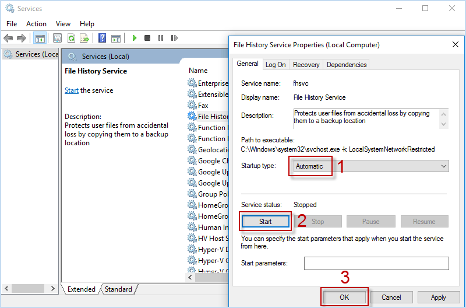The width and height of the screenshot is (466, 308).
Task: Open the View menu
Action: (x=63, y=24)
